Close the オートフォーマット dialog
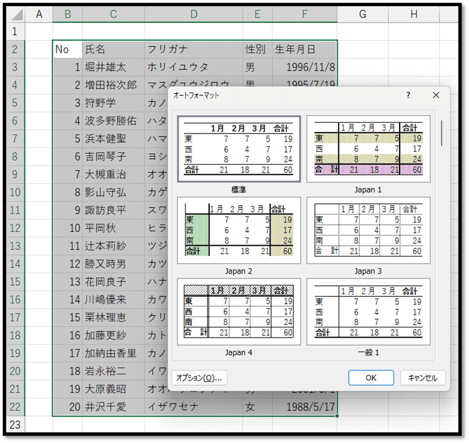Screen dimensions: 469x443 [x=436, y=95]
